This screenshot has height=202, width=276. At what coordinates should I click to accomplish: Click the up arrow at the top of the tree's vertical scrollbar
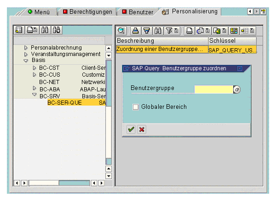point(109,48)
